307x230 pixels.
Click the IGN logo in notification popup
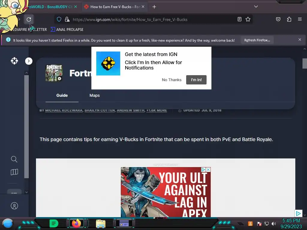click(x=108, y=63)
